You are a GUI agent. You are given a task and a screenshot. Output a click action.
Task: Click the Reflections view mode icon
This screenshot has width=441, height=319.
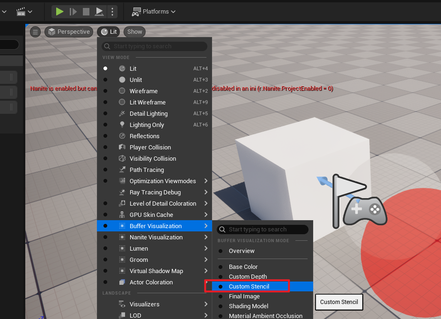click(x=122, y=136)
